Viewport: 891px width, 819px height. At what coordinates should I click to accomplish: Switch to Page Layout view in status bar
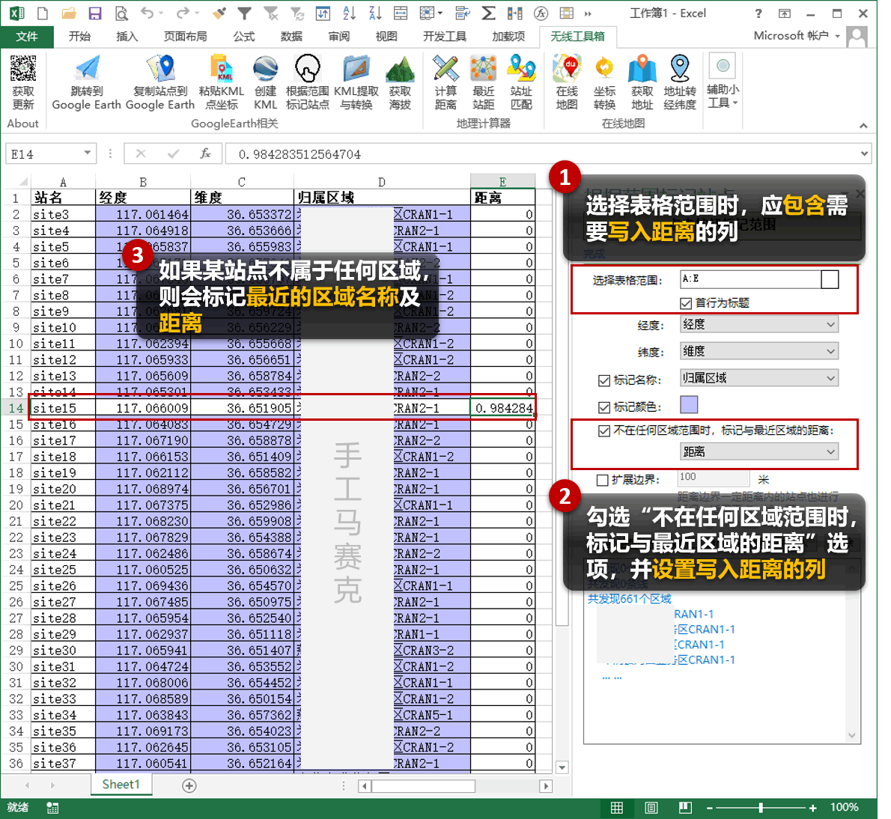coord(651,808)
